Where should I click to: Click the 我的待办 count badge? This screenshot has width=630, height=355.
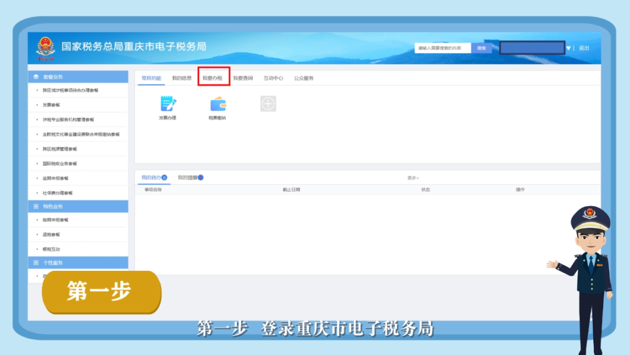coord(164,178)
